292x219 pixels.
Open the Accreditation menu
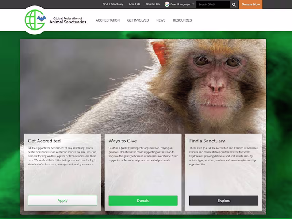click(x=107, y=20)
